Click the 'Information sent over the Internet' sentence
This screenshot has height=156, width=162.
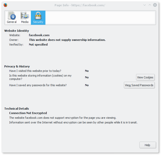[73, 122]
